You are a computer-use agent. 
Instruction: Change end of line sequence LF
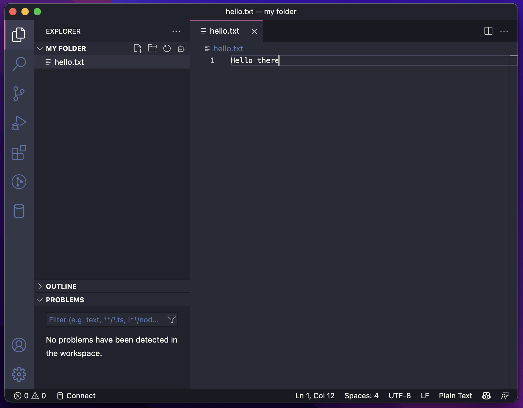point(425,396)
